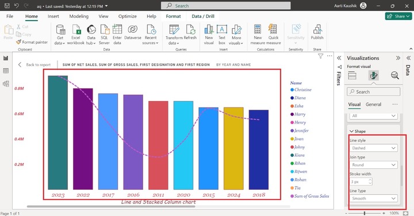
Task: Select the General formatting tab
Action: [373, 105]
